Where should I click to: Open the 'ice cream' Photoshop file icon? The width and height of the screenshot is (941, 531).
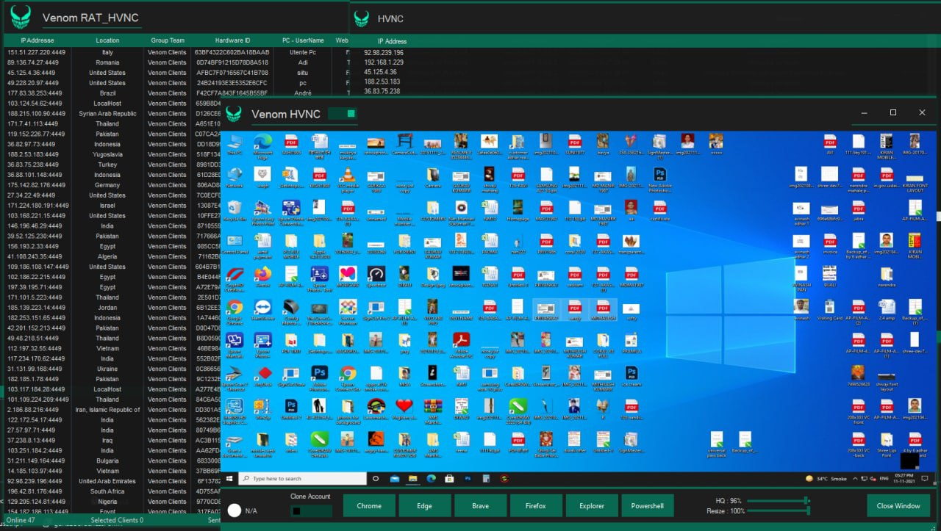631,375
